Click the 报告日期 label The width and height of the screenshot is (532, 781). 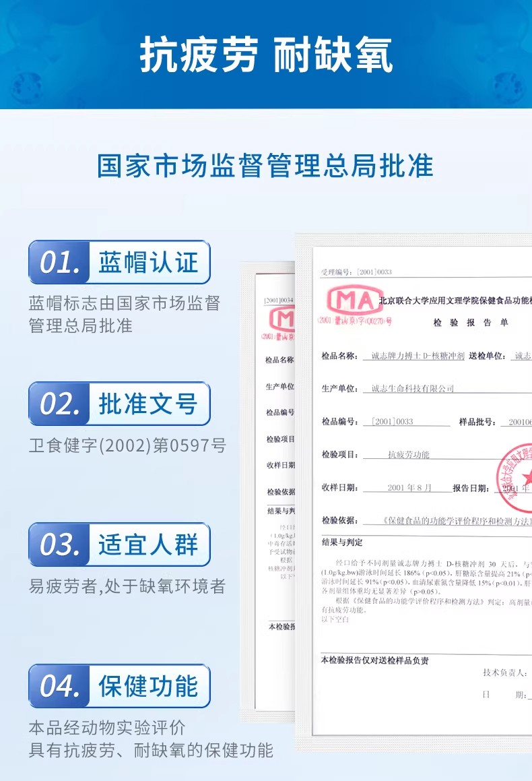471,488
